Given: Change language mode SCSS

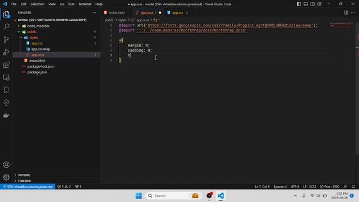Looking at the screenshot, I should tap(312, 187).
